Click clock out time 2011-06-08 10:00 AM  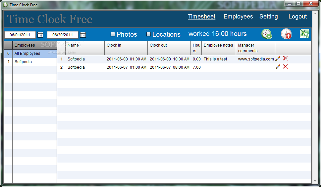pyautogui.click(x=170, y=59)
